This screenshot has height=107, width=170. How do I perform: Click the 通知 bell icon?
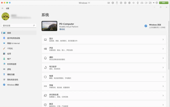pos(45,58)
